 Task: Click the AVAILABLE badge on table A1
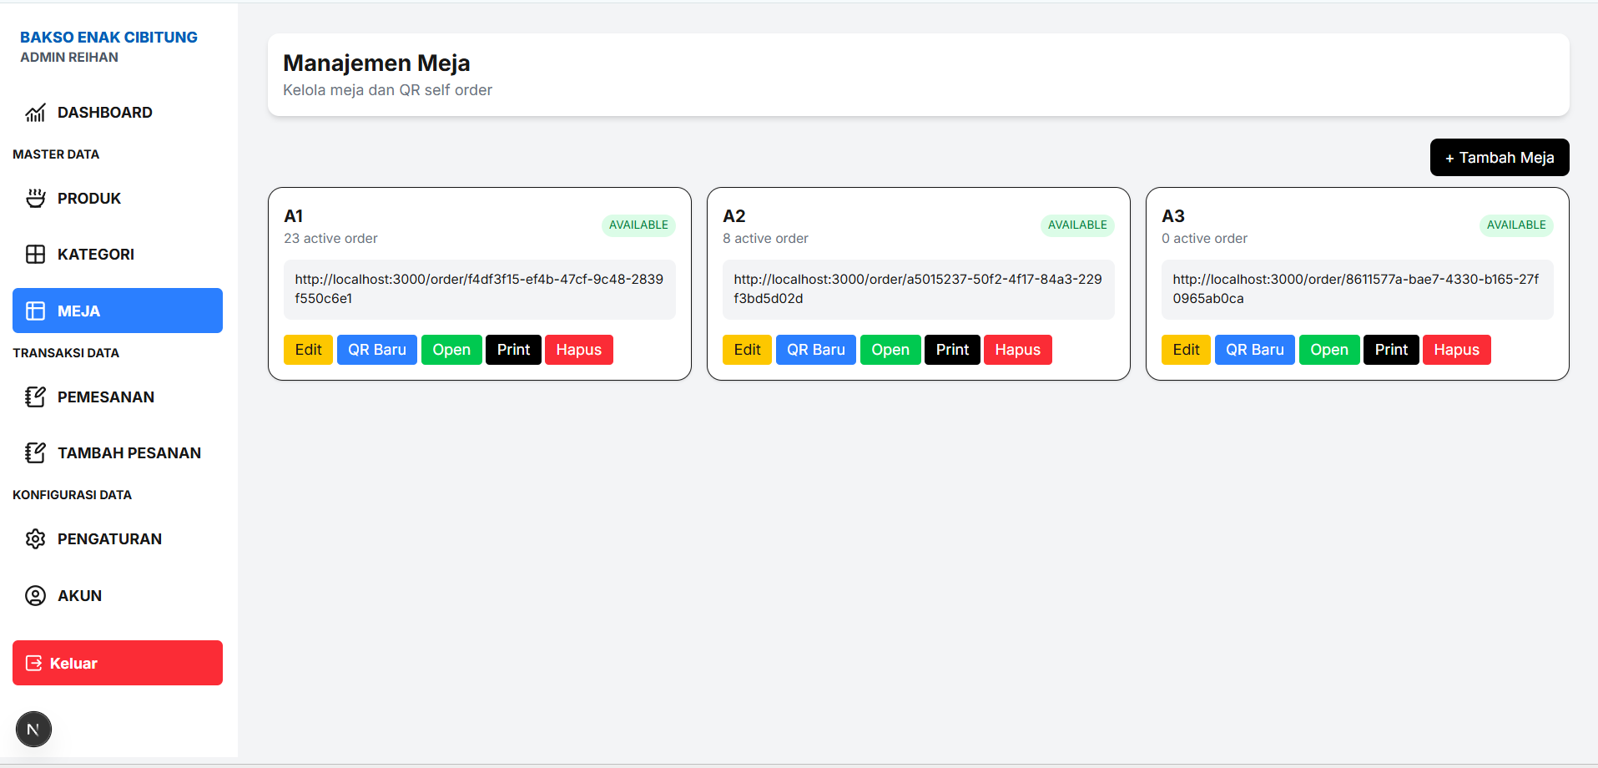638,225
